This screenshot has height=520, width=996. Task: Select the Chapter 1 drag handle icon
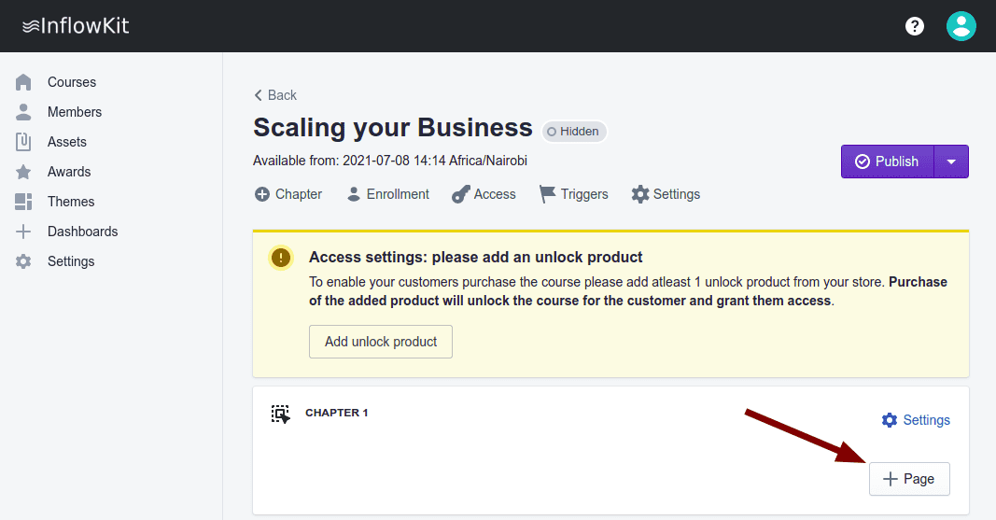pos(280,414)
